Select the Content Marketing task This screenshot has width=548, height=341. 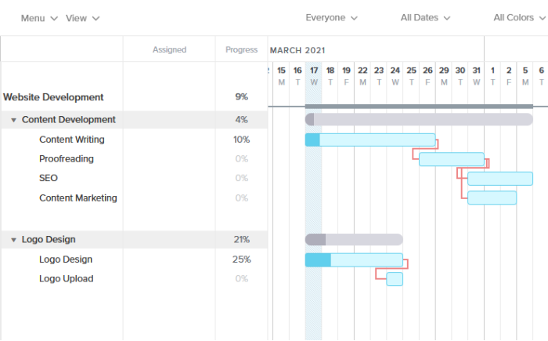(x=78, y=198)
